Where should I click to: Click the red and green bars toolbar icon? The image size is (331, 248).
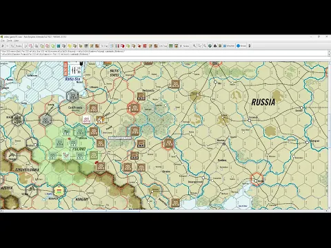pyautogui.click(x=117, y=46)
